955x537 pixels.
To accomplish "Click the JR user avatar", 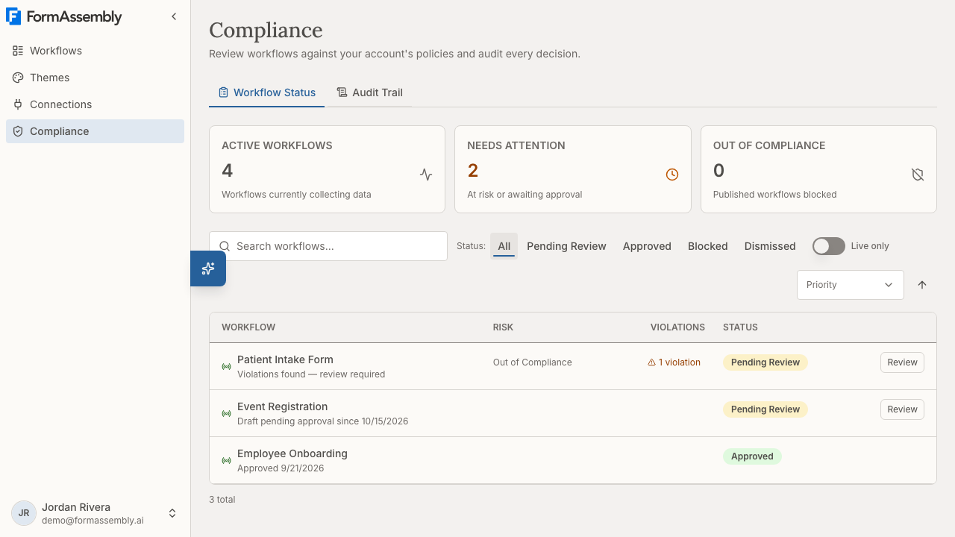I will tap(24, 513).
